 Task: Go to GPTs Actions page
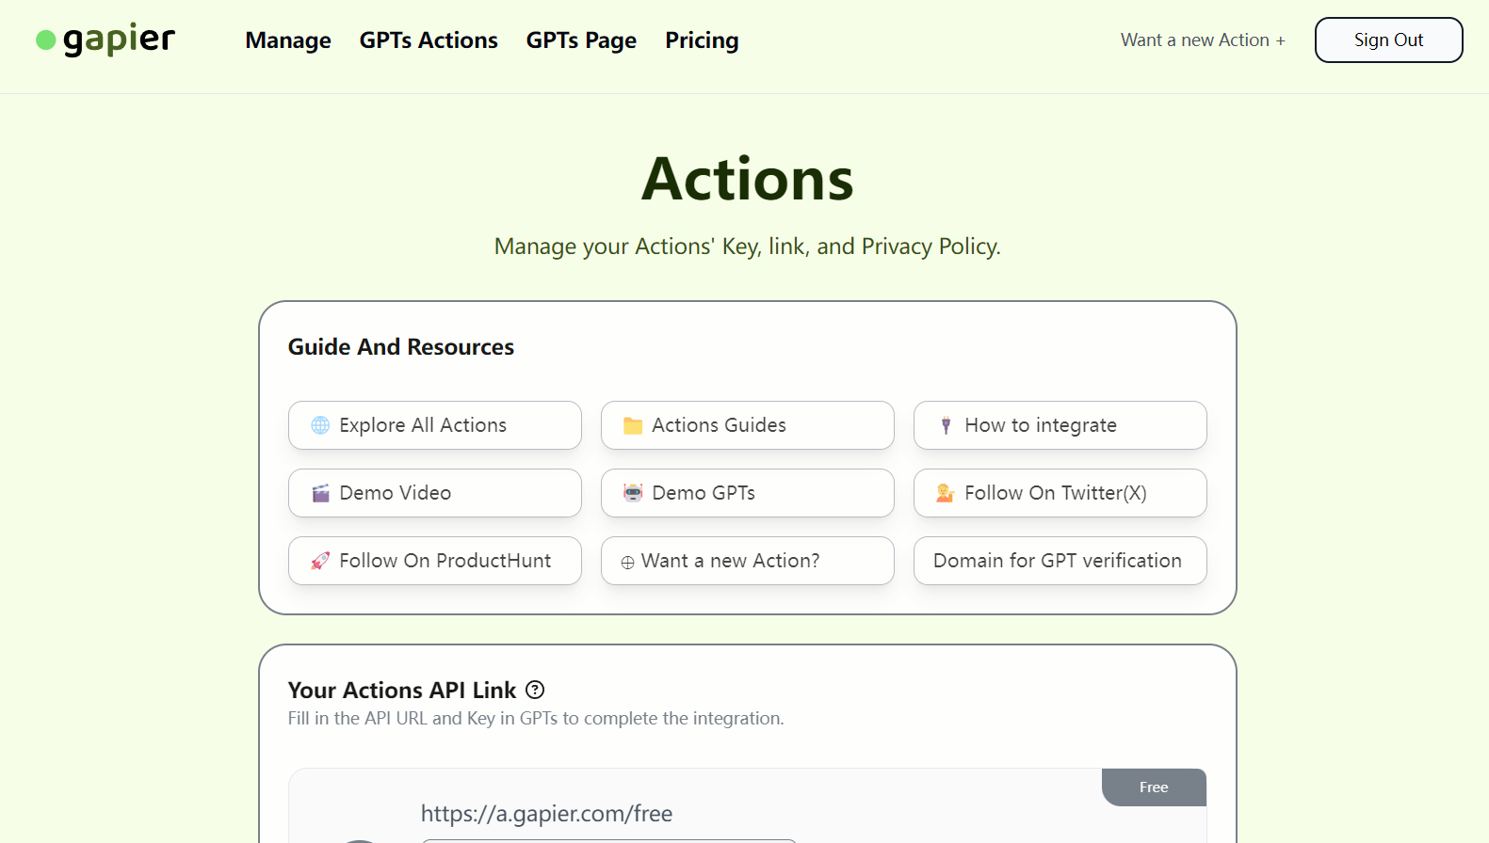point(429,40)
